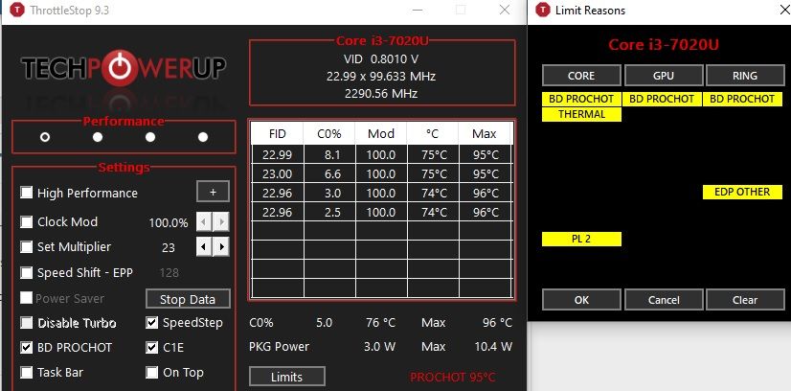
Task: Click BD PROCHOT under RING column
Action: click(742, 99)
